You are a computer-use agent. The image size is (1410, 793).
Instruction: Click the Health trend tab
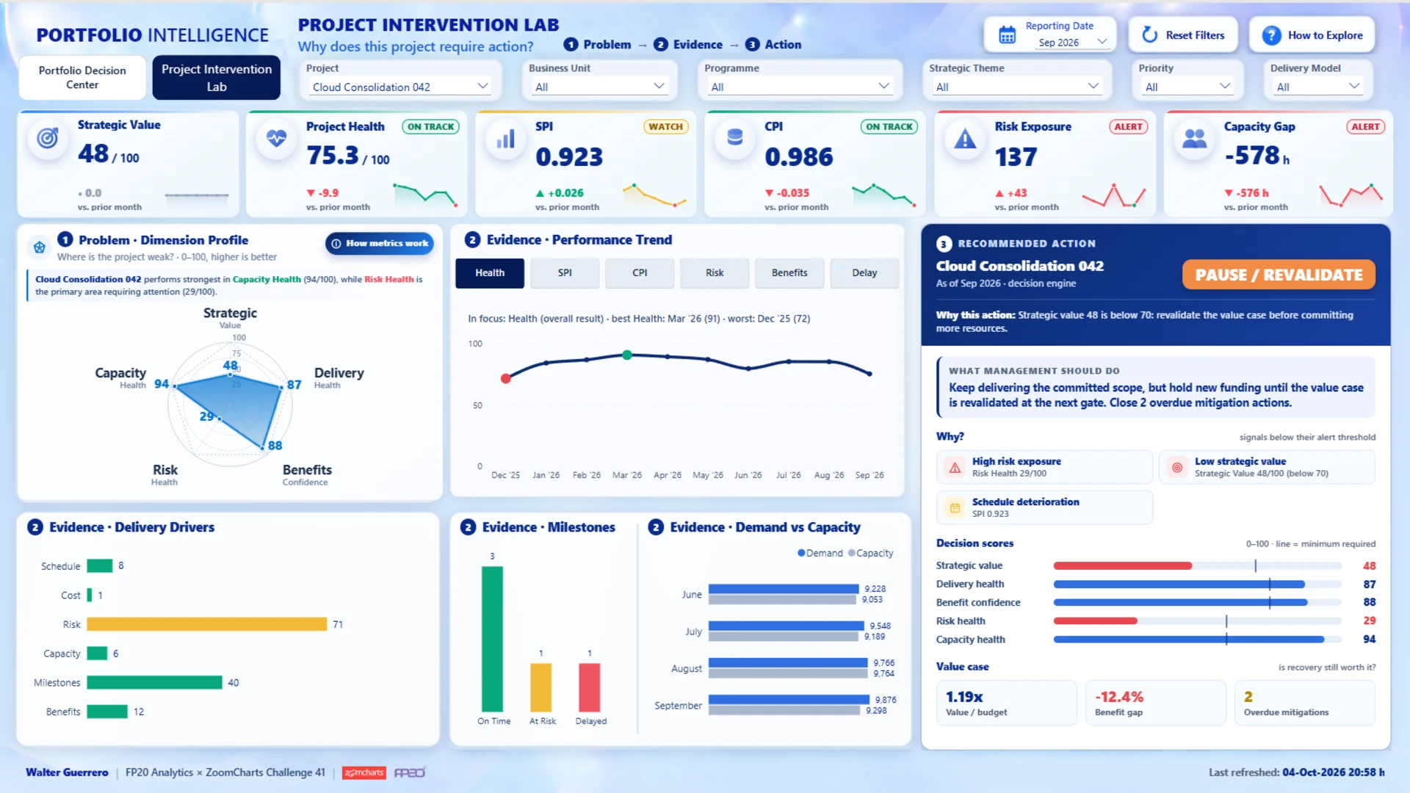click(x=490, y=272)
